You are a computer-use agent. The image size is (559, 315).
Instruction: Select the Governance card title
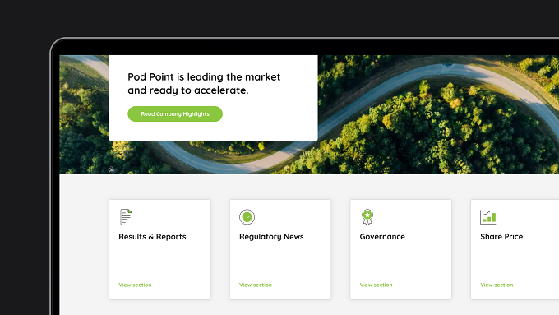click(382, 237)
